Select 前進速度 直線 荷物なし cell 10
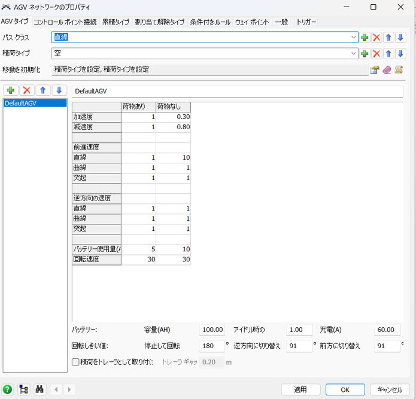The image size is (416, 399). 173,157
